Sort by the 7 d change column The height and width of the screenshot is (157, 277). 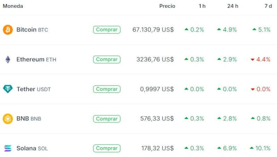click(x=268, y=6)
